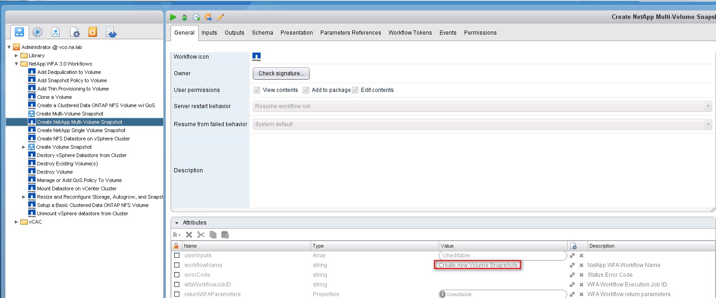Check the returnWFAParameters attribute lock box
This screenshot has height=298, width=716.
177,294
